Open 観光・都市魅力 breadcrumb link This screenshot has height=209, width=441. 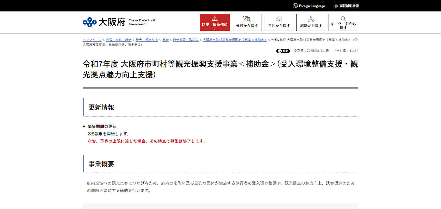[x=147, y=40]
